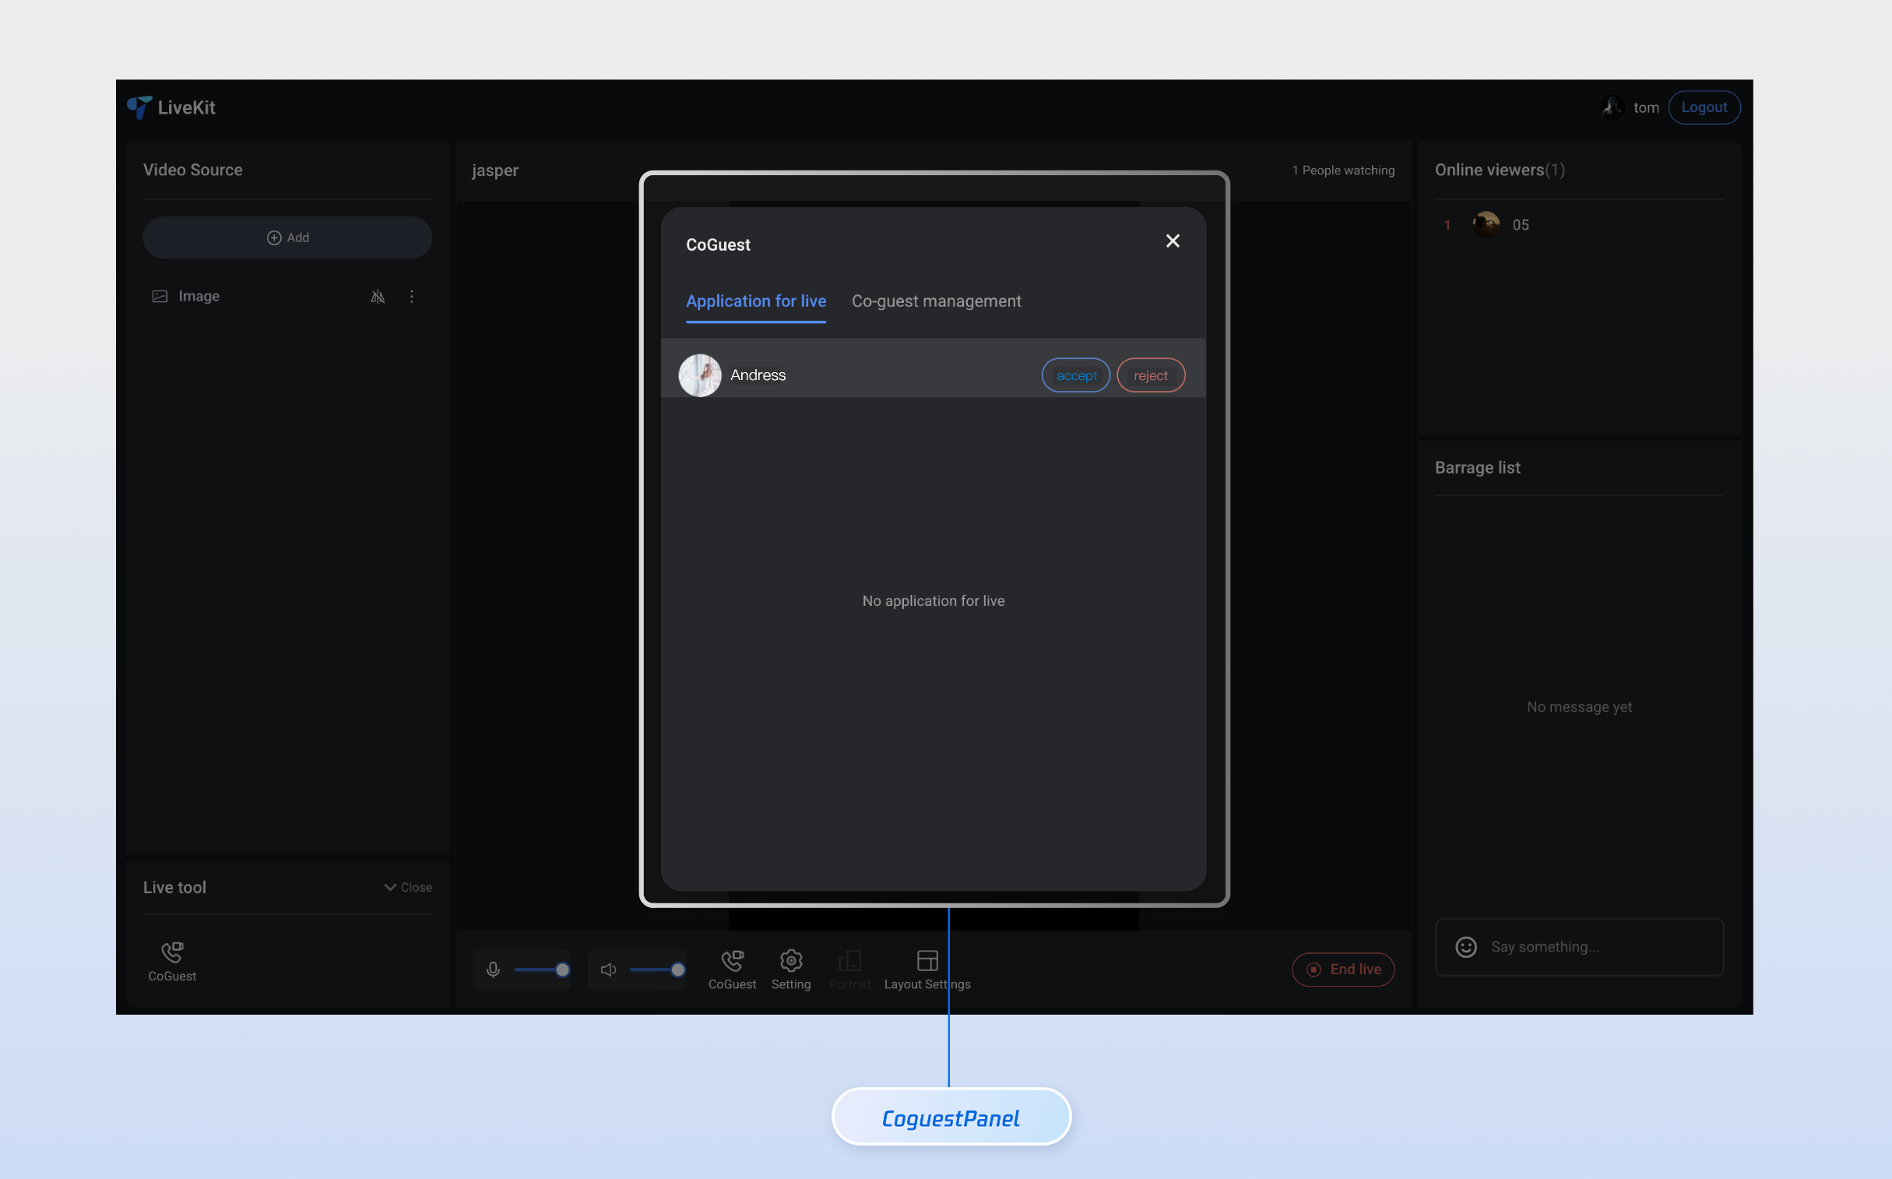Open the three-dot menu for Image source
1892x1179 pixels.
coord(412,297)
